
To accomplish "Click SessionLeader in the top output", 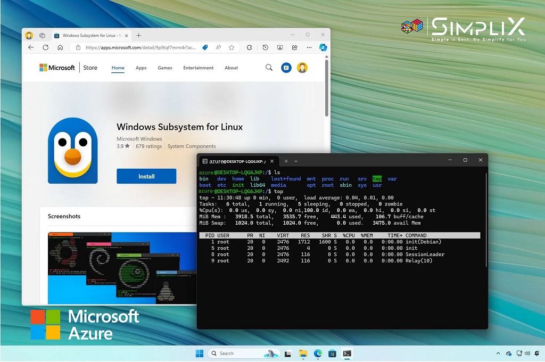I will [x=425, y=254].
